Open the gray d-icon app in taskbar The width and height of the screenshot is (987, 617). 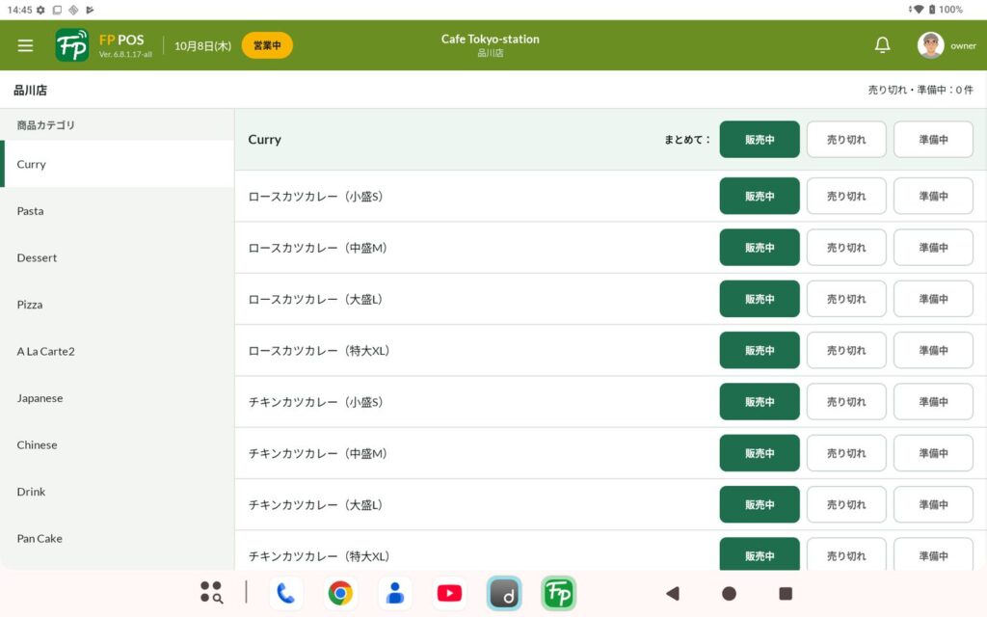504,593
